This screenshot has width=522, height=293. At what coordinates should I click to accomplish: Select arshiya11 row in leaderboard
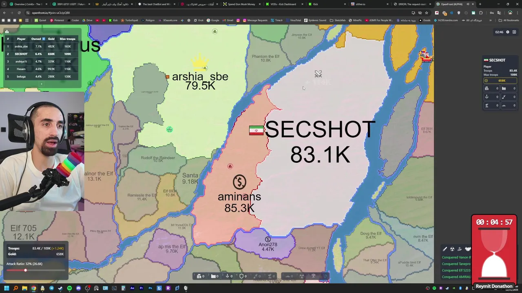pyautogui.click(x=41, y=61)
